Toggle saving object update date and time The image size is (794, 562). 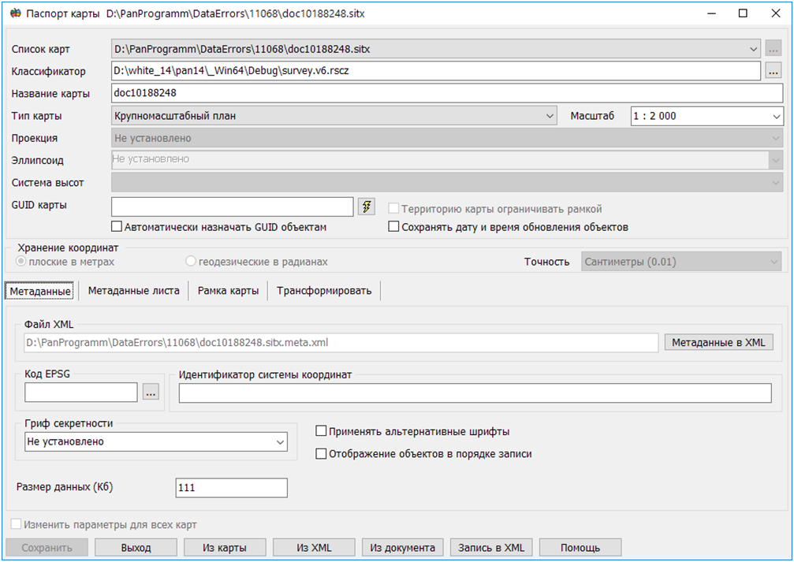pos(394,227)
